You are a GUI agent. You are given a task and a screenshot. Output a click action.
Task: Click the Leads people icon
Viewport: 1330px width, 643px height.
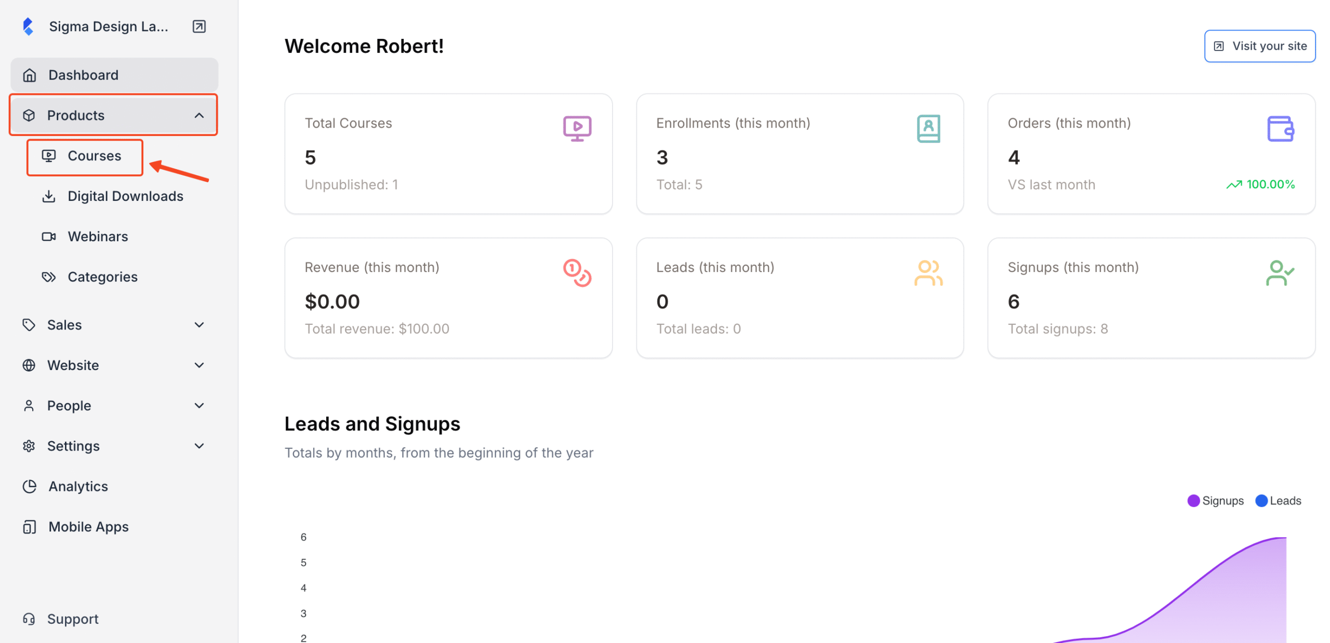(928, 272)
